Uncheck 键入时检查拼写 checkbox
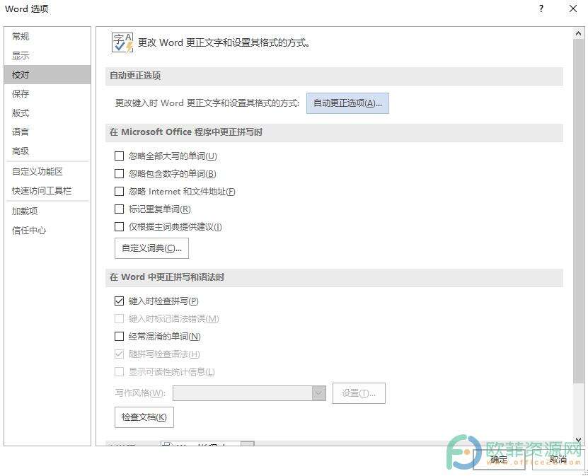Viewport: 588px width, 476px height. 119,301
